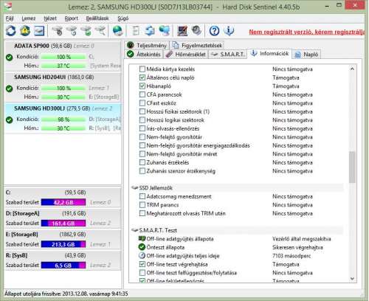Screen dimensions: 369x301
Task: Click the scroll up arrow of information list
Action: pyautogui.click(x=352, y=69)
